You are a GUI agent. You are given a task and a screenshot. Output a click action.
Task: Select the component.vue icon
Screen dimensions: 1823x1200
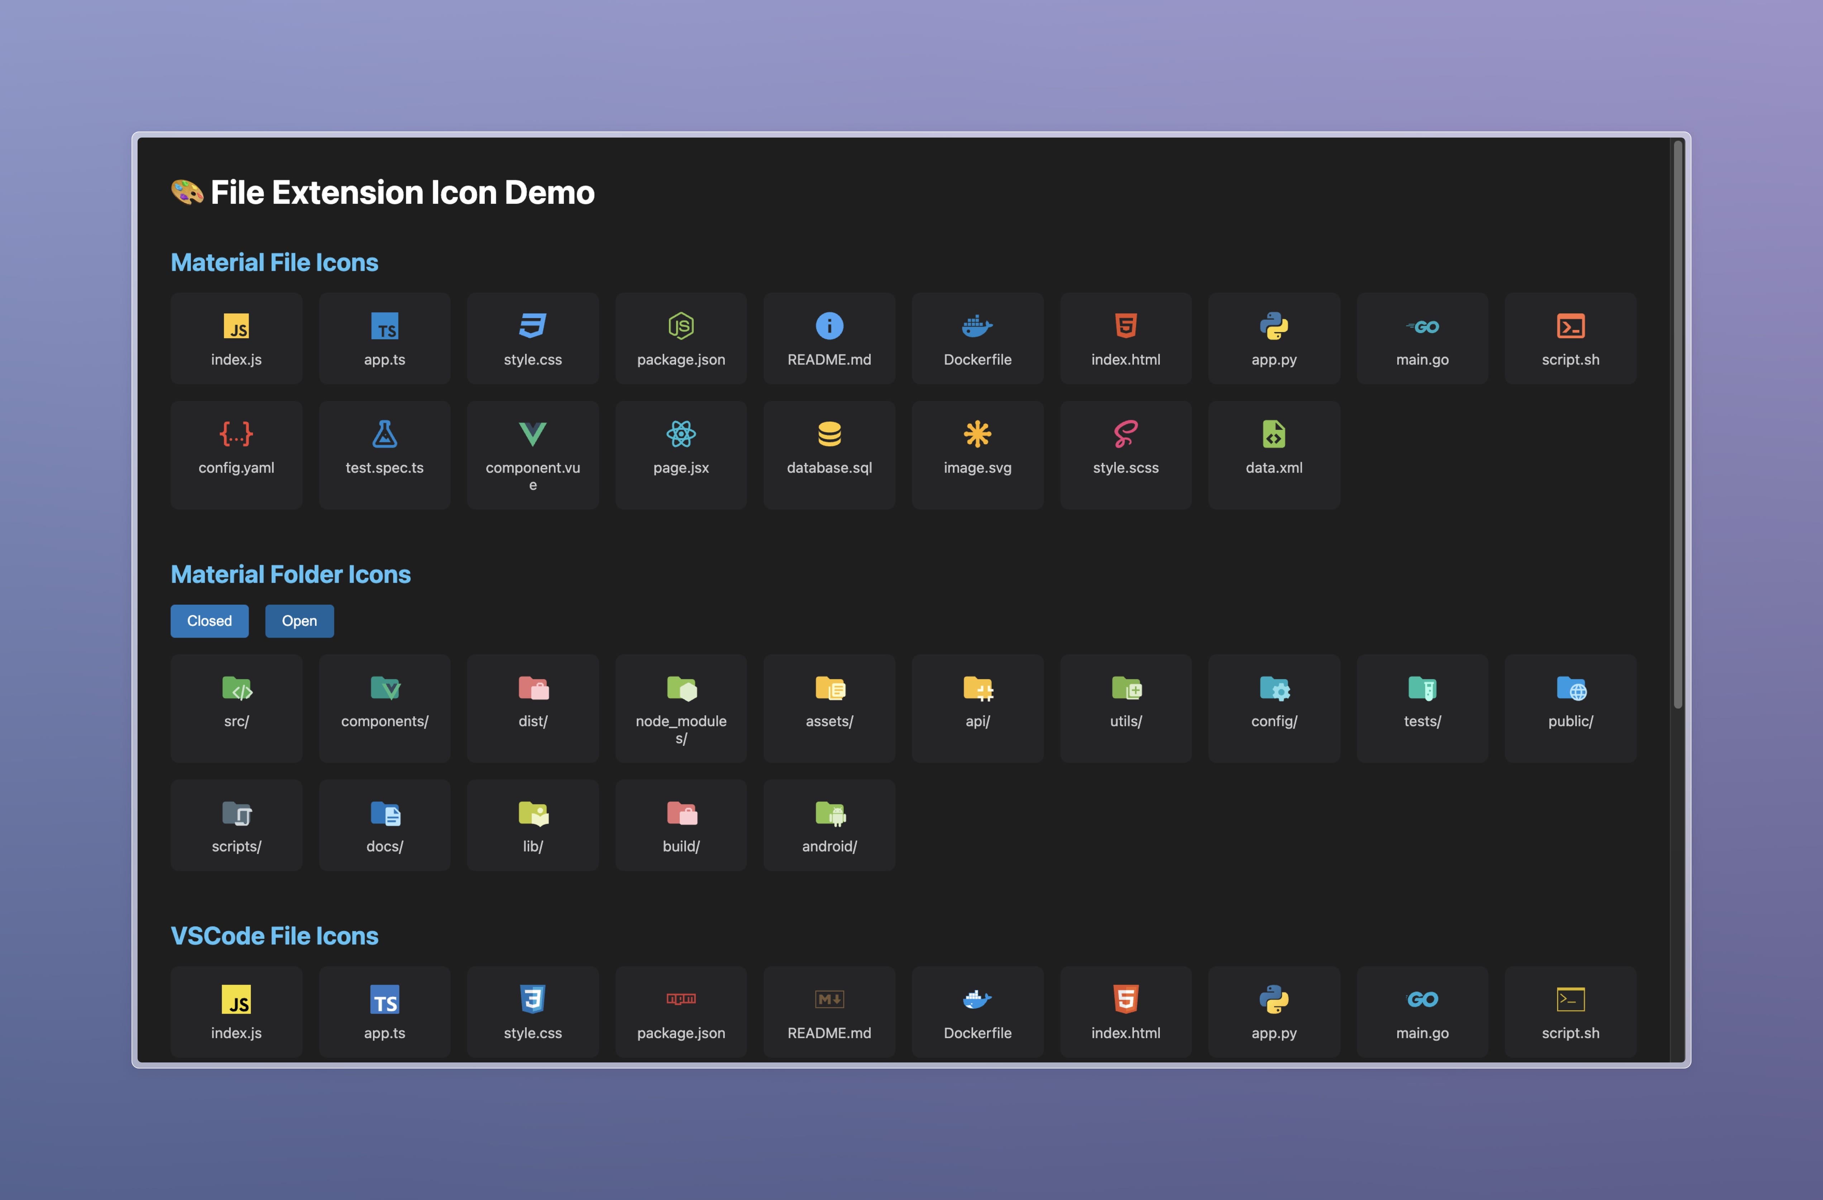click(532, 434)
